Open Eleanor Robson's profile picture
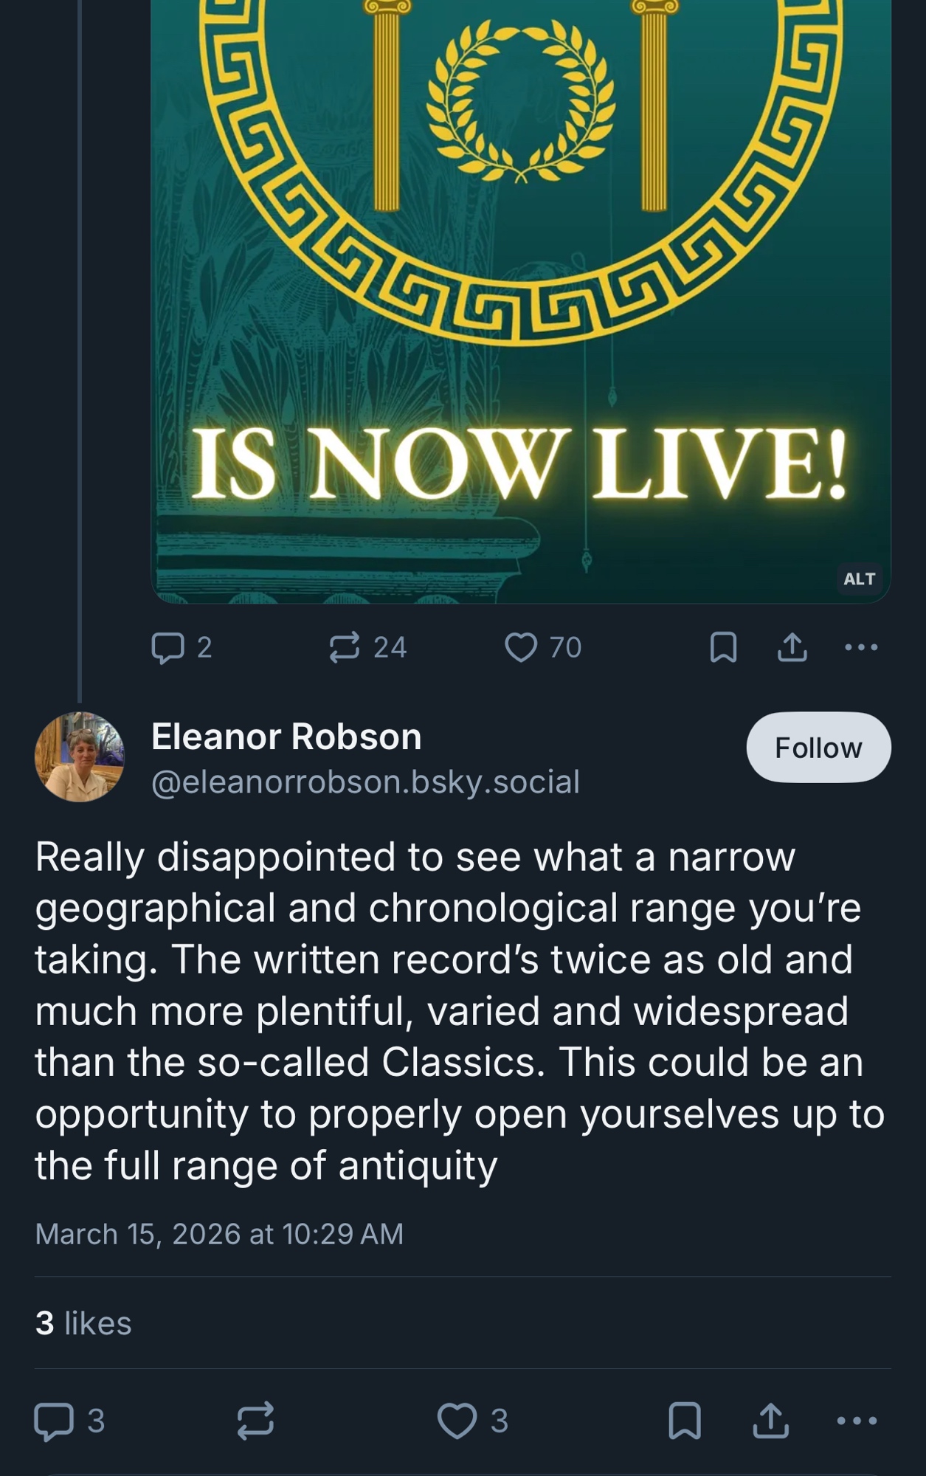 click(80, 756)
